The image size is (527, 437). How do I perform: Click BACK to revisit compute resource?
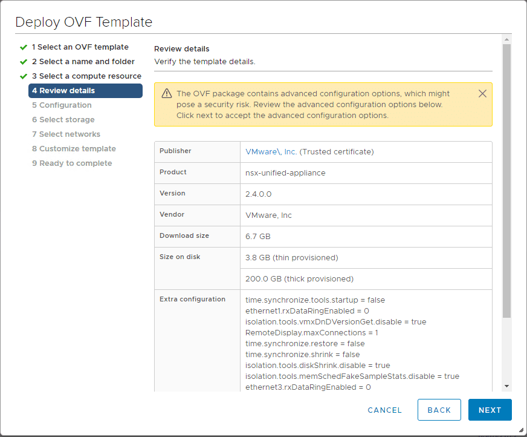439,410
